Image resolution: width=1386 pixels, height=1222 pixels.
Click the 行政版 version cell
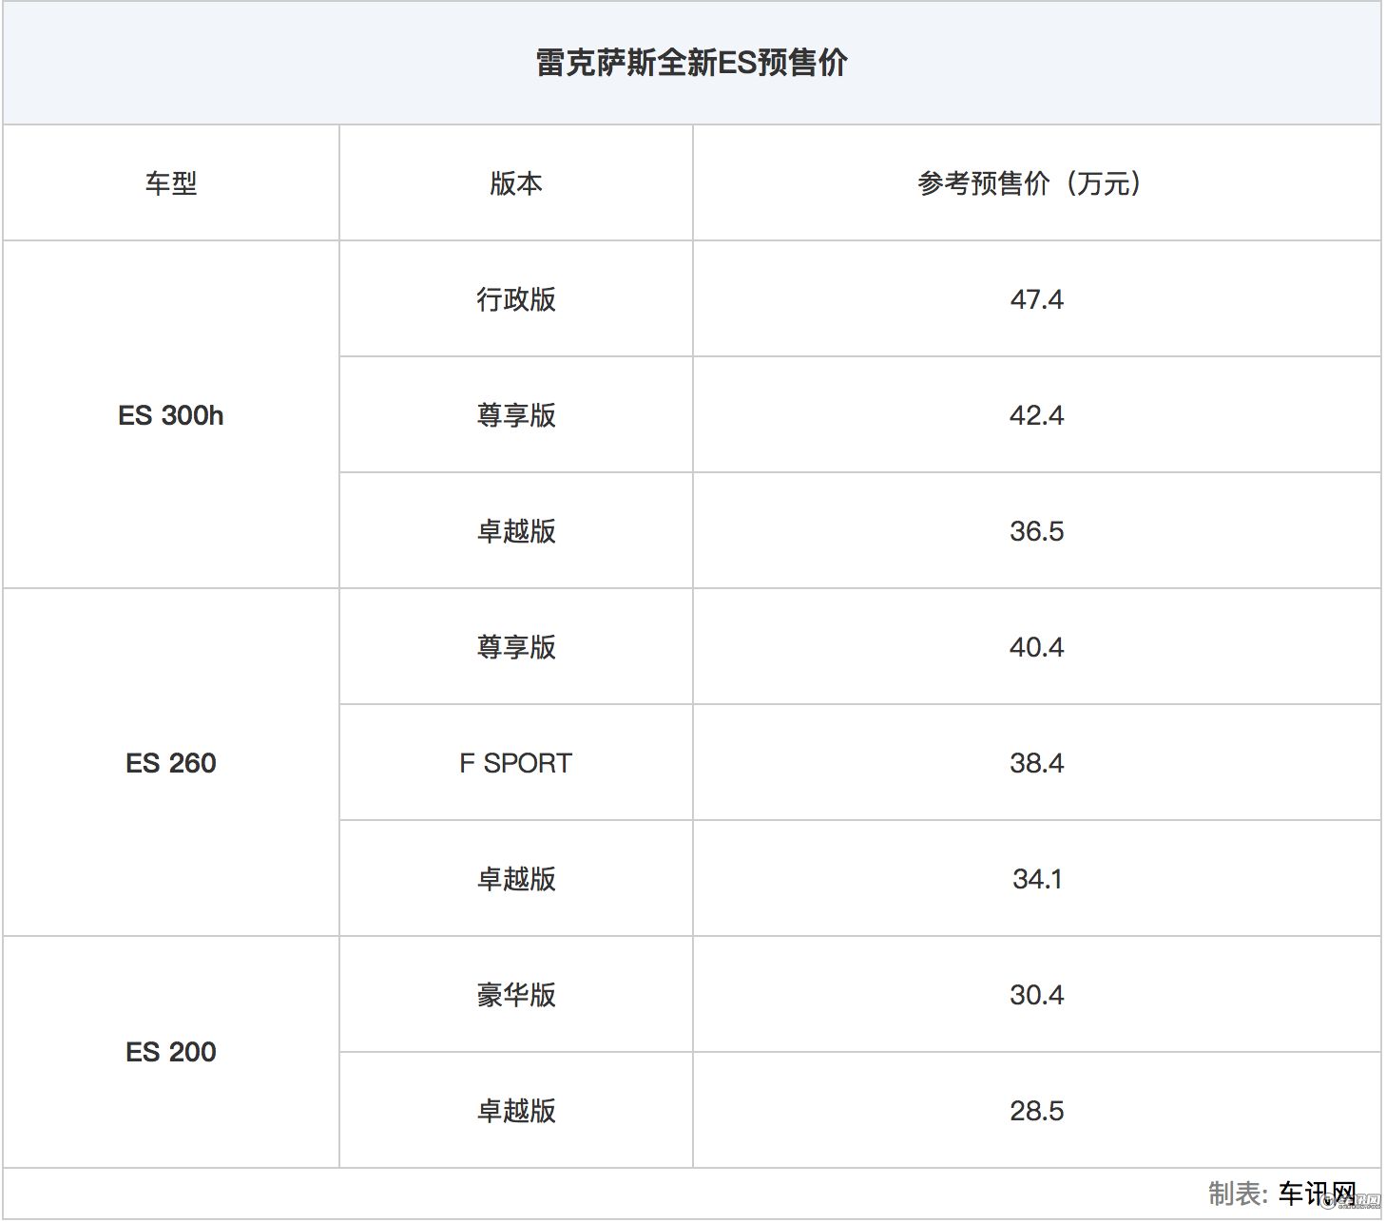pos(514,298)
